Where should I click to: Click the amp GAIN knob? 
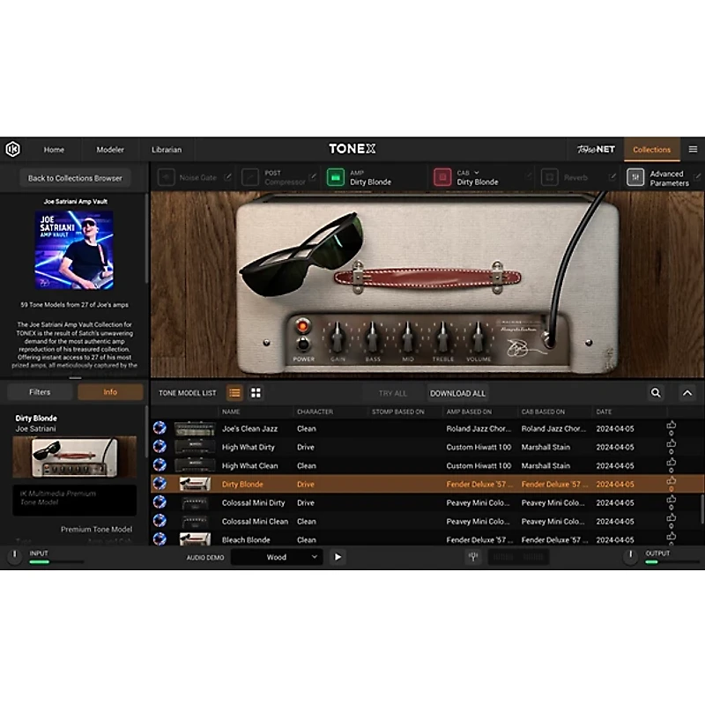[x=338, y=337]
